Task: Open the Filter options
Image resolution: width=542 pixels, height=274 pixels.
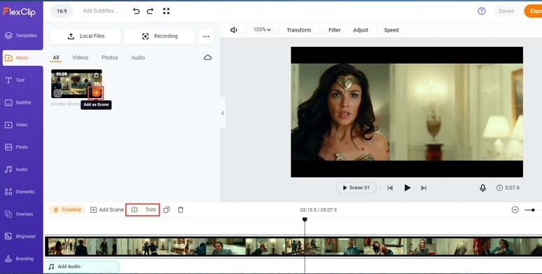Action: 335,30
